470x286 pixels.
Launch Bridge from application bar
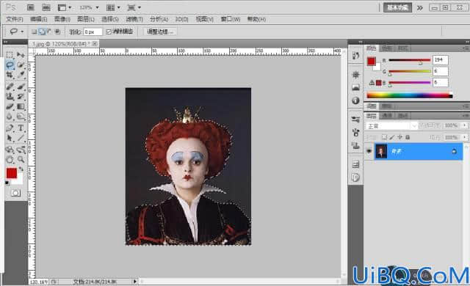click(31, 7)
